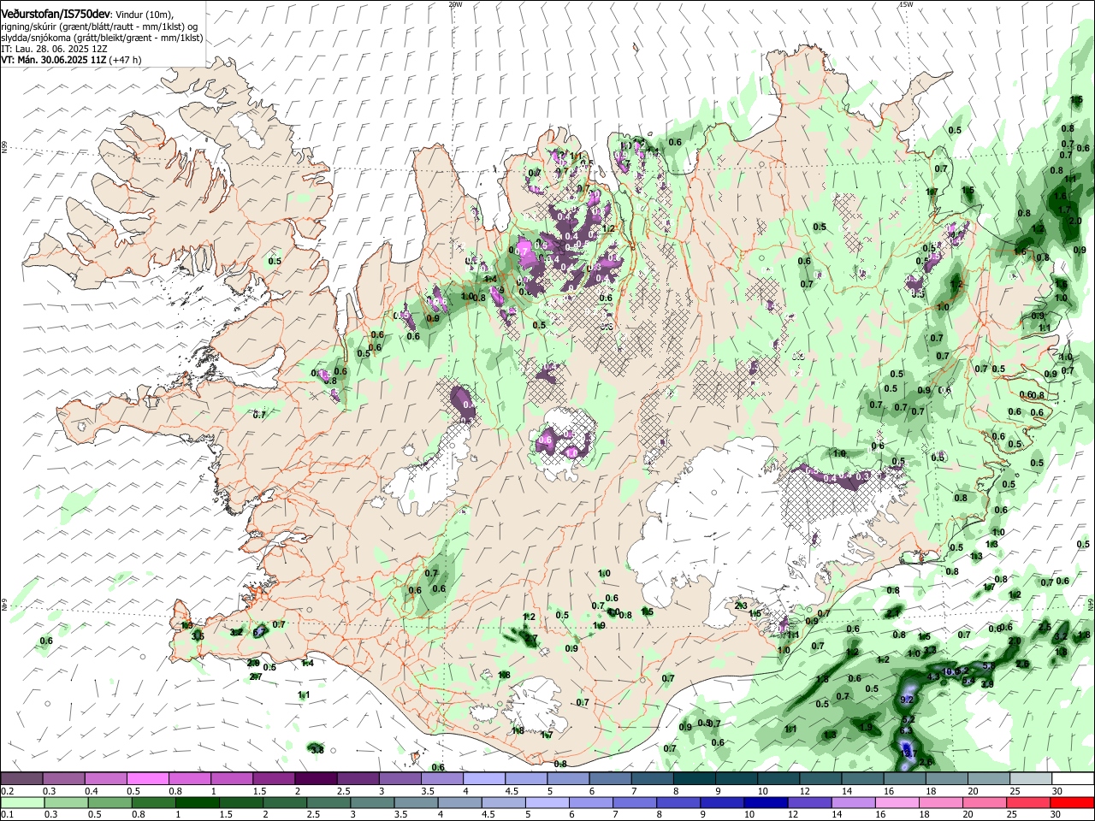Viewport: 1095px width, 821px height.
Task: Click the 9.2 rainfall value on map
Action: pyautogui.click(x=908, y=700)
